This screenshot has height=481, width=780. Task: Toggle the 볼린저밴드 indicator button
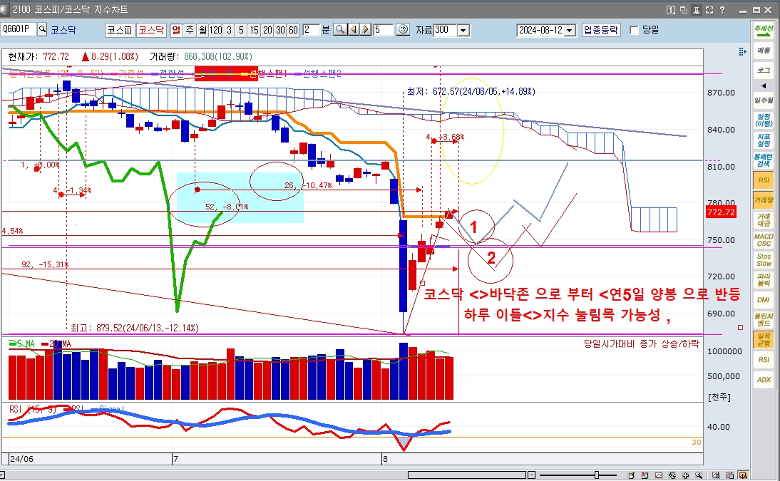coord(764,319)
